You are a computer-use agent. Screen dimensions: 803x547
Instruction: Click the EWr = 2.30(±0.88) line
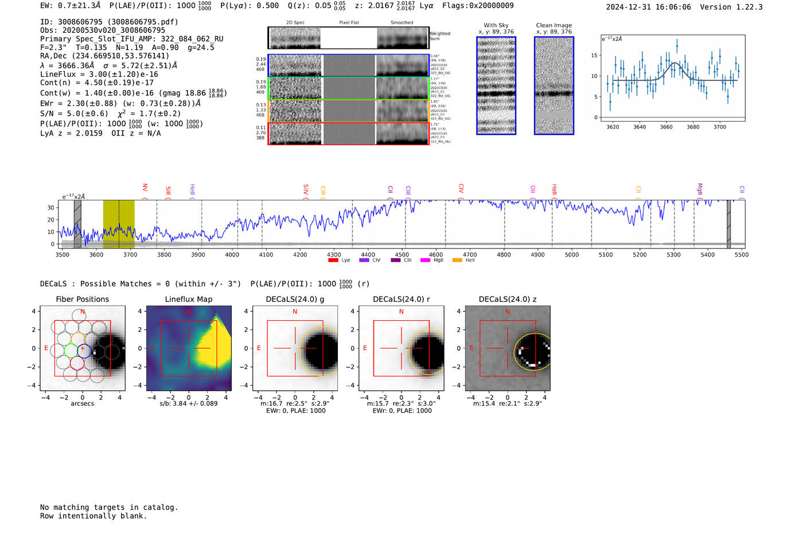tap(120, 103)
